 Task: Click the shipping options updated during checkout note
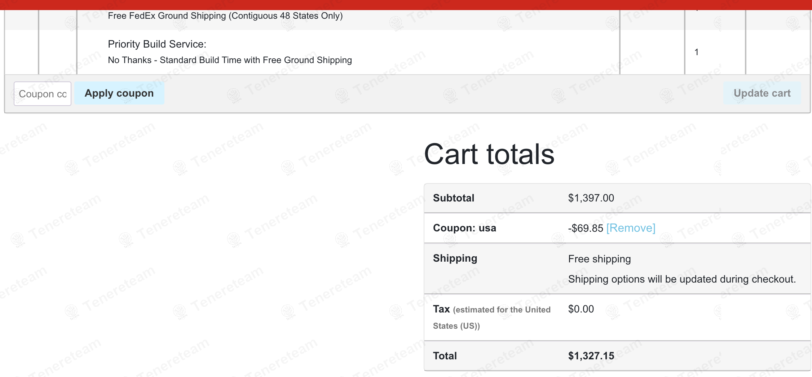point(682,279)
